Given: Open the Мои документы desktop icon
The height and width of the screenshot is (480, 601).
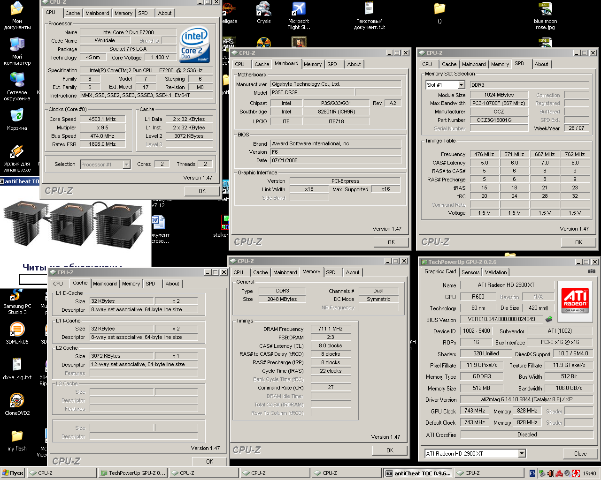Looking at the screenshot, I should [x=17, y=15].
